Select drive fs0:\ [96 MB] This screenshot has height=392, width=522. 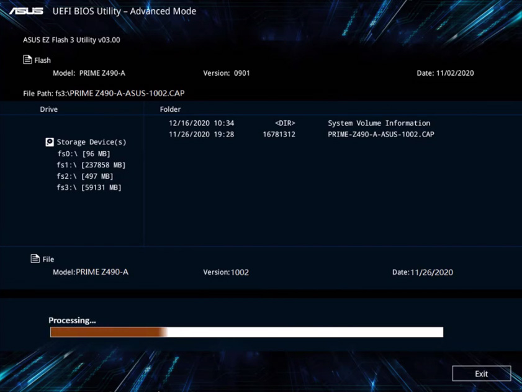pos(84,154)
